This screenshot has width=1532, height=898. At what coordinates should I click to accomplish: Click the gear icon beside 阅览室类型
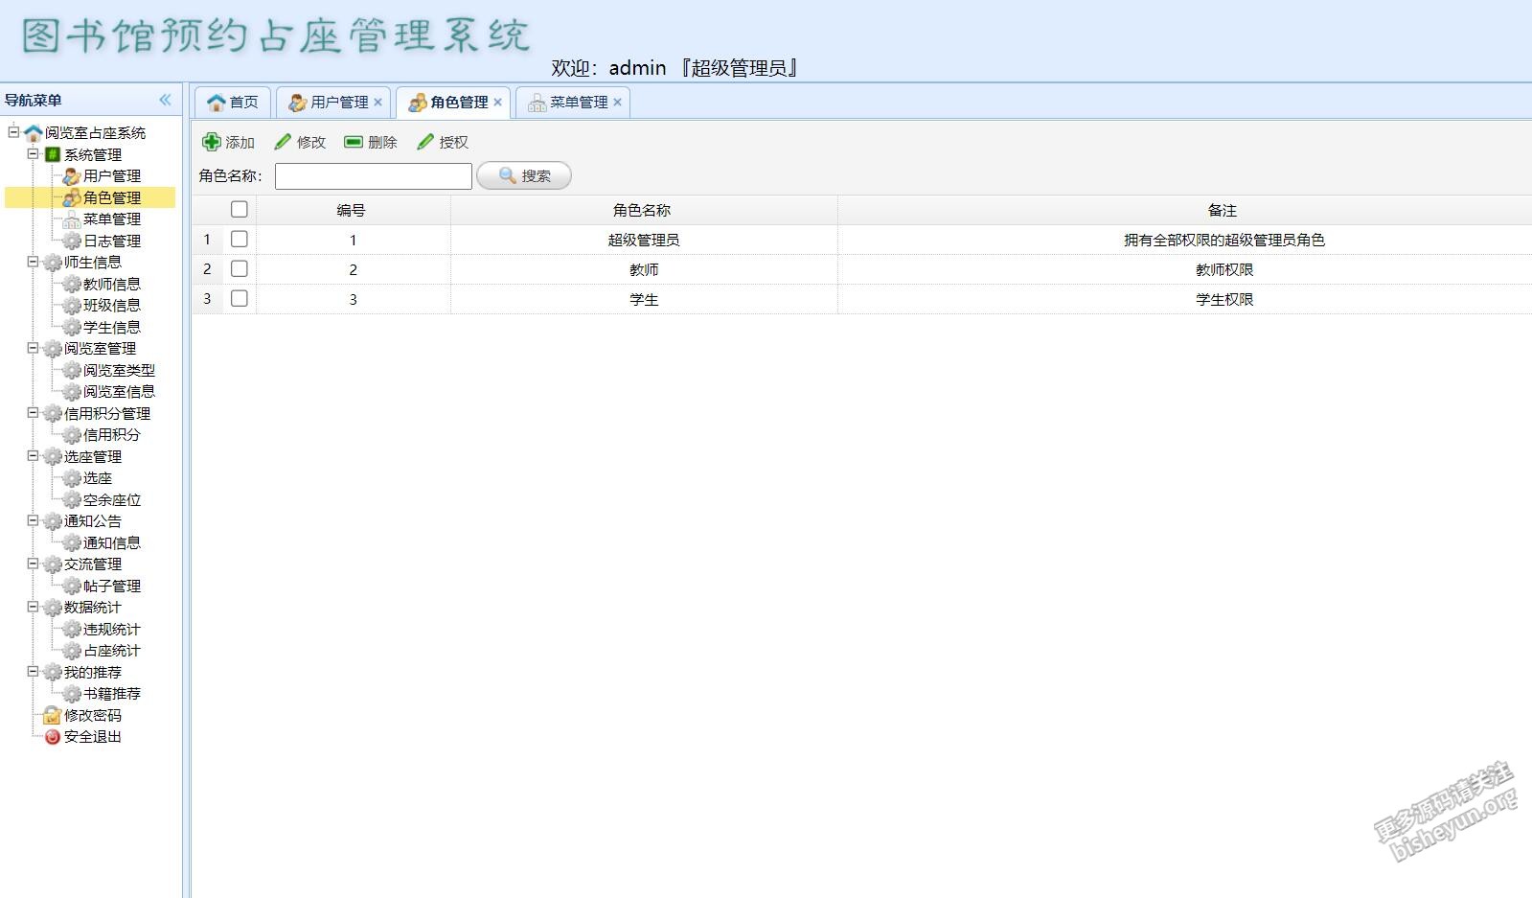click(72, 370)
